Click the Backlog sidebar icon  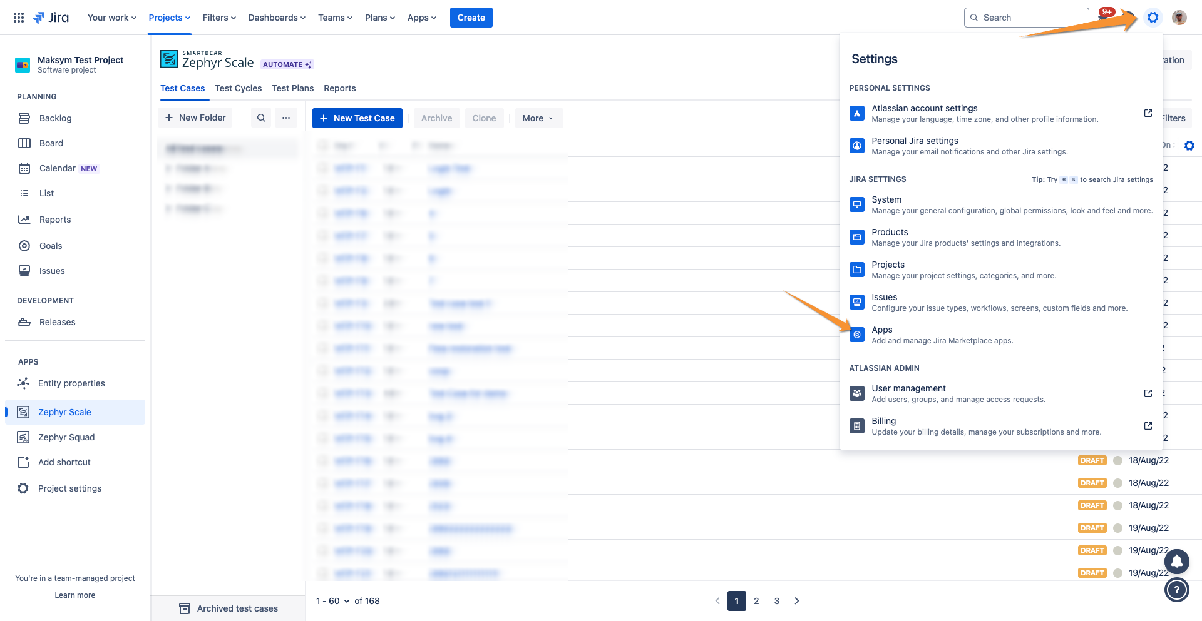click(24, 118)
